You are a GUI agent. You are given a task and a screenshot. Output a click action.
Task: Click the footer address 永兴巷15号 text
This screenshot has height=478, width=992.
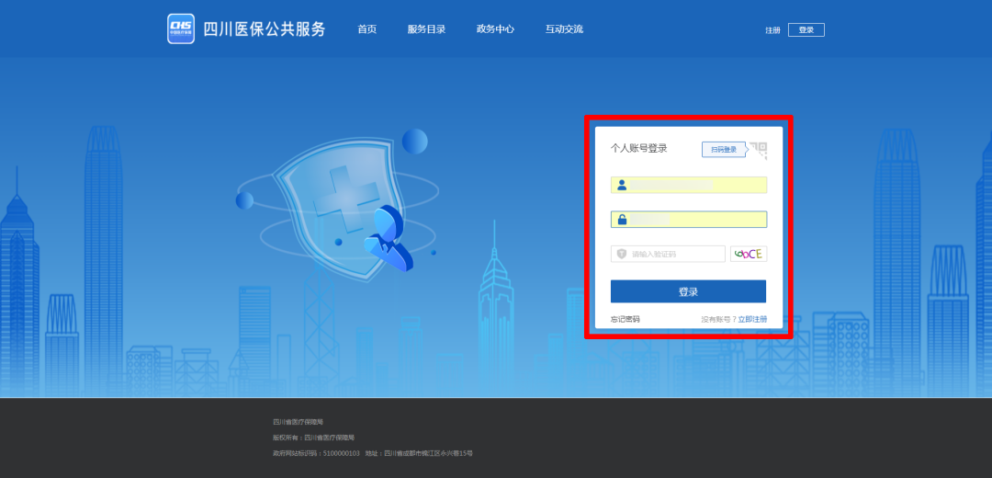click(419, 453)
